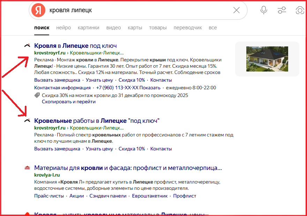Click first Кровельщики-Липецк breadcrumb
The width and height of the screenshot is (307, 216).
97,53
